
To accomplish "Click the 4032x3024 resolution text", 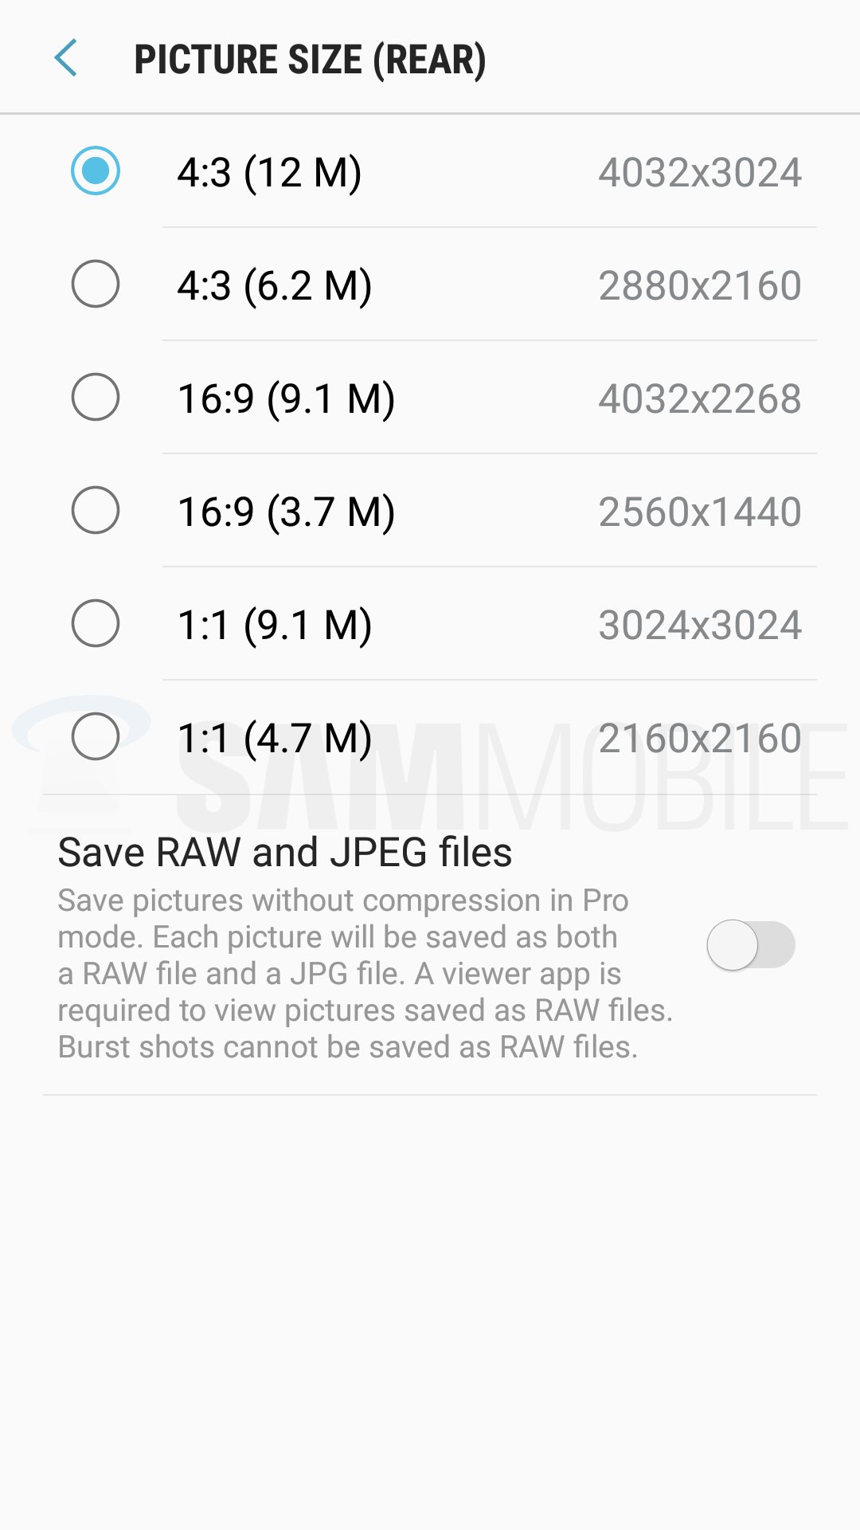I will click(699, 173).
